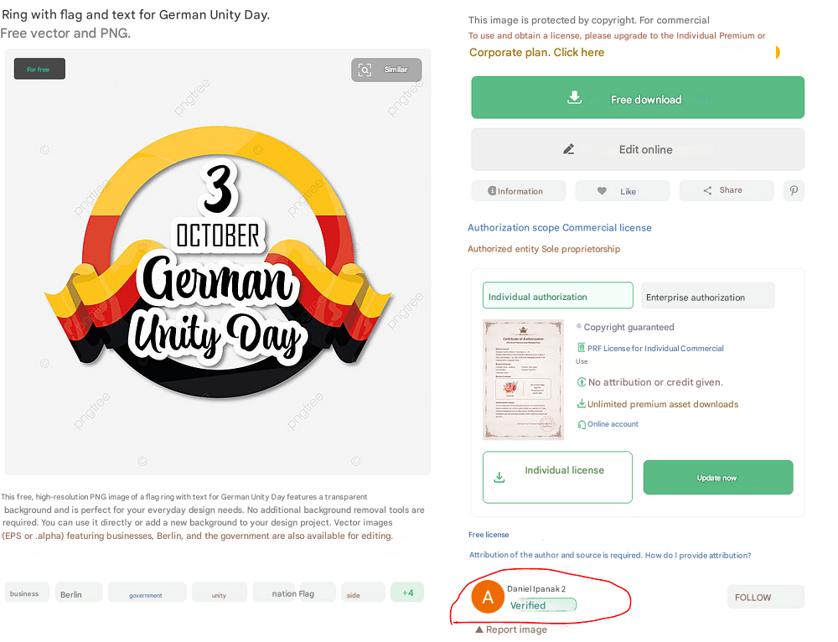Open the Corporate plan Click here link
Screen dimensions: 838x642
536,52
